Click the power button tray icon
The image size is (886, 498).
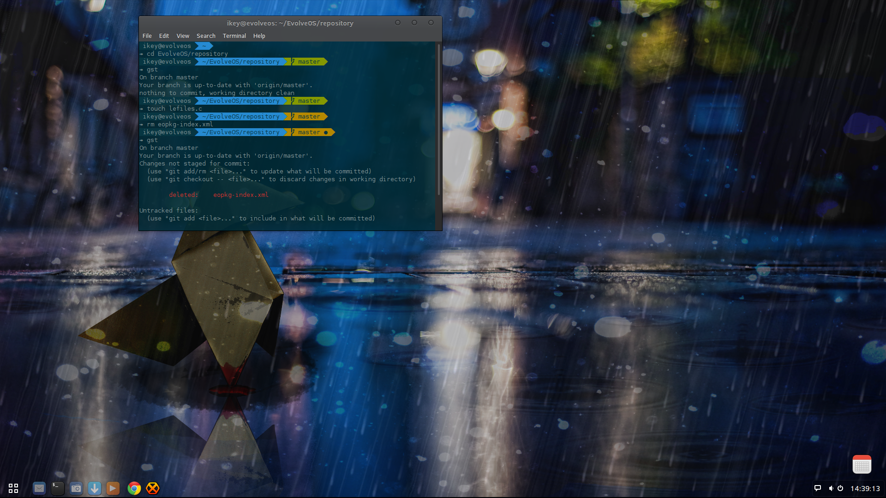tap(840, 488)
